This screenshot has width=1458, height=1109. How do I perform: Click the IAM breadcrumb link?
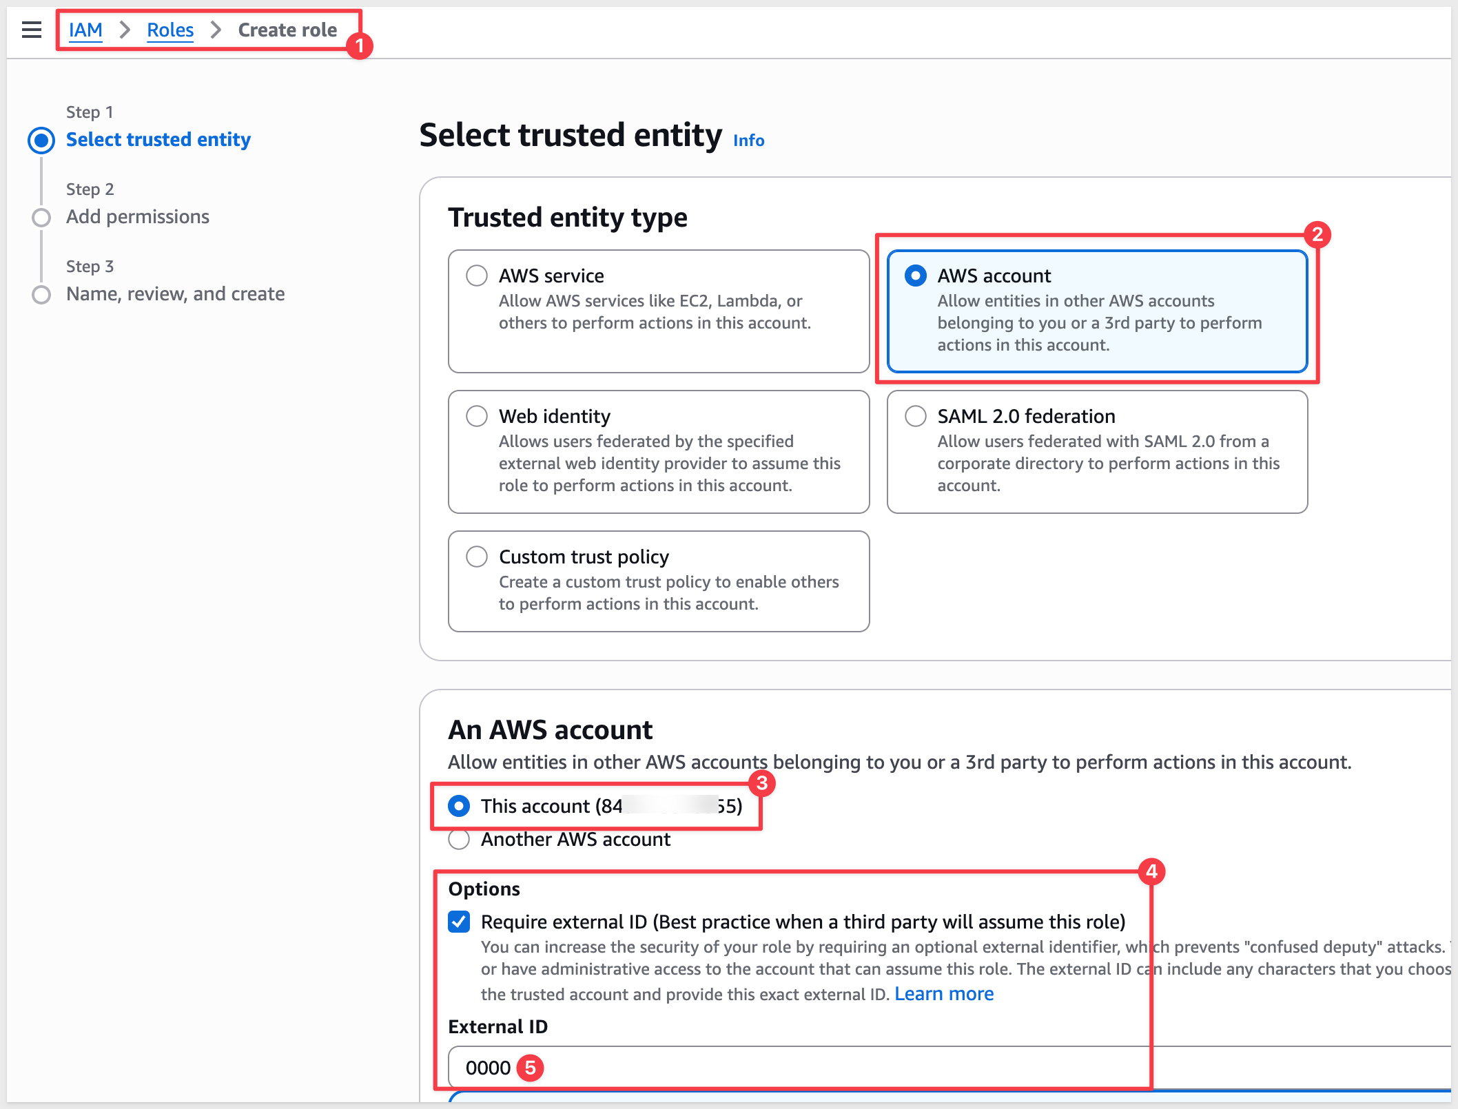[85, 30]
